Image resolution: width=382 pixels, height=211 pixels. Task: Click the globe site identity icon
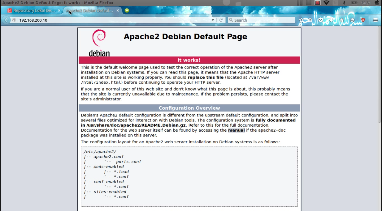(14, 20)
